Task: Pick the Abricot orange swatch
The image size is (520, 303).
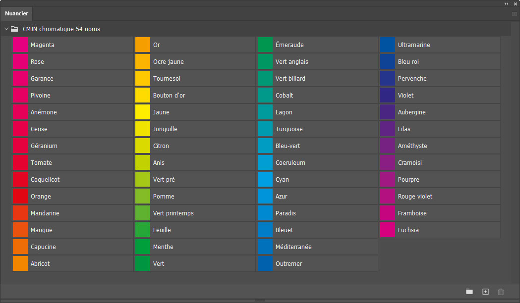Action: click(x=20, y=264)
